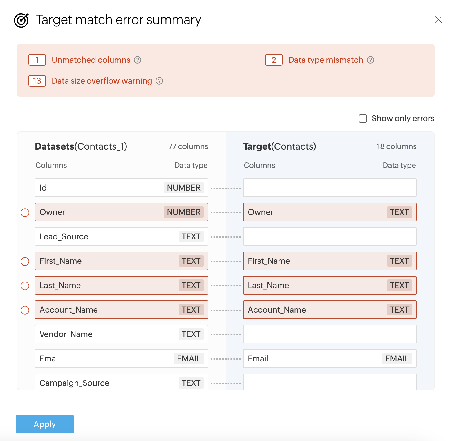
Task: Select the Campaign_Source dataset column row
Action: (121, 382)
